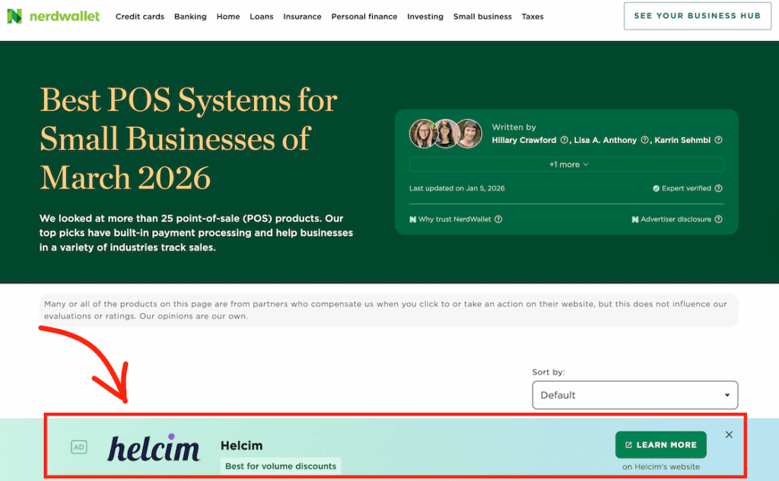This screenshot has width=779, height=481.
Task: Open the Advertiser disclosure info icon
Action: [719, 219]
